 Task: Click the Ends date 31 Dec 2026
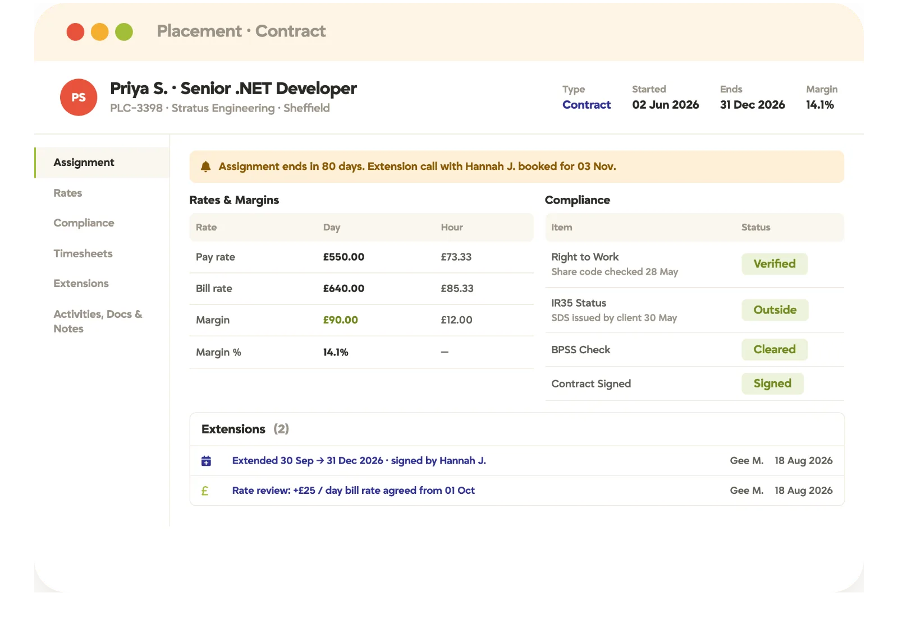pos(753,105)
